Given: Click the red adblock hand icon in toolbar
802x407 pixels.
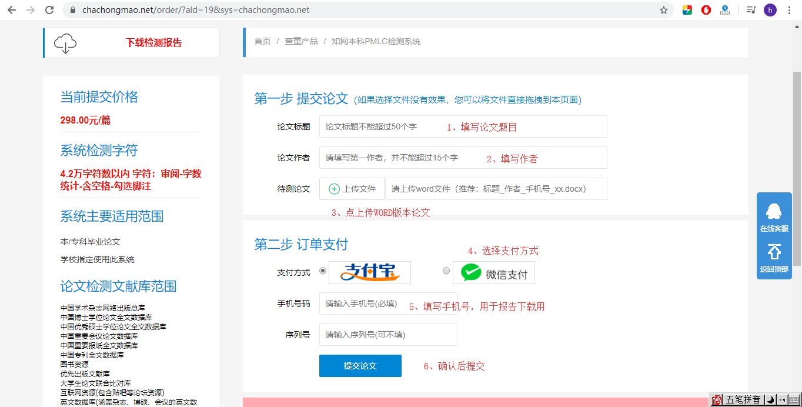Looking at the screenshot, I should point(706,10).
